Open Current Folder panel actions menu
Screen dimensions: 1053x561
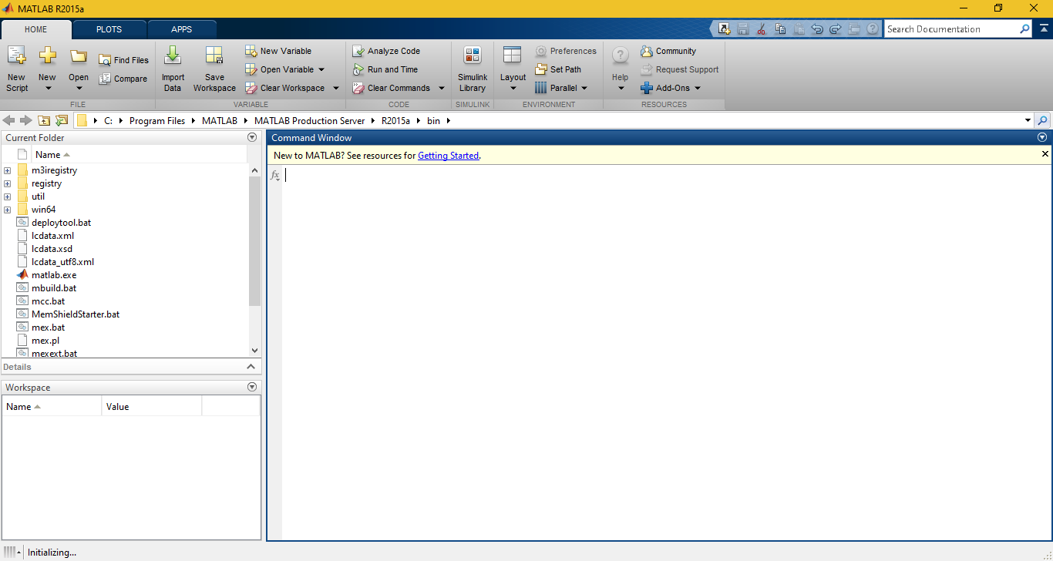(x=251, y=137)
